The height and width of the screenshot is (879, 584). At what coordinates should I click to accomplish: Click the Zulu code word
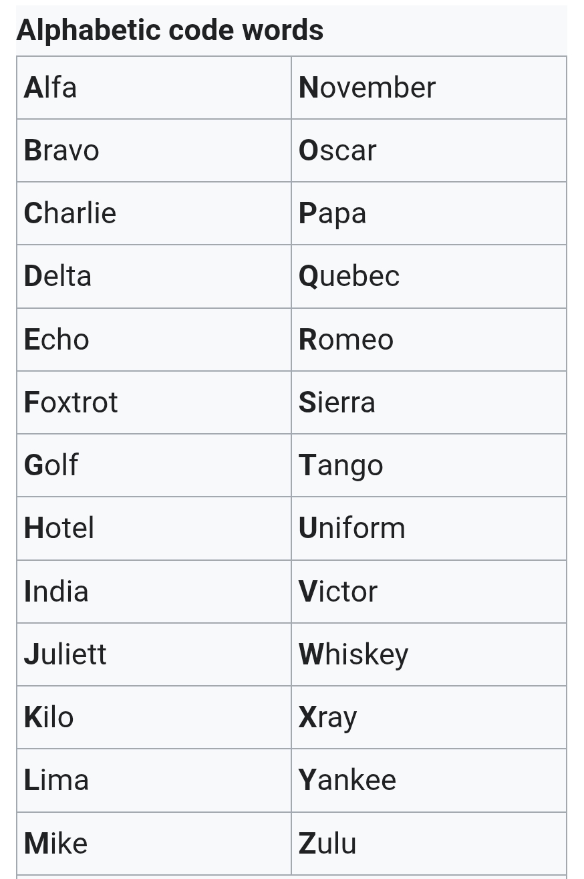point(327,844)
